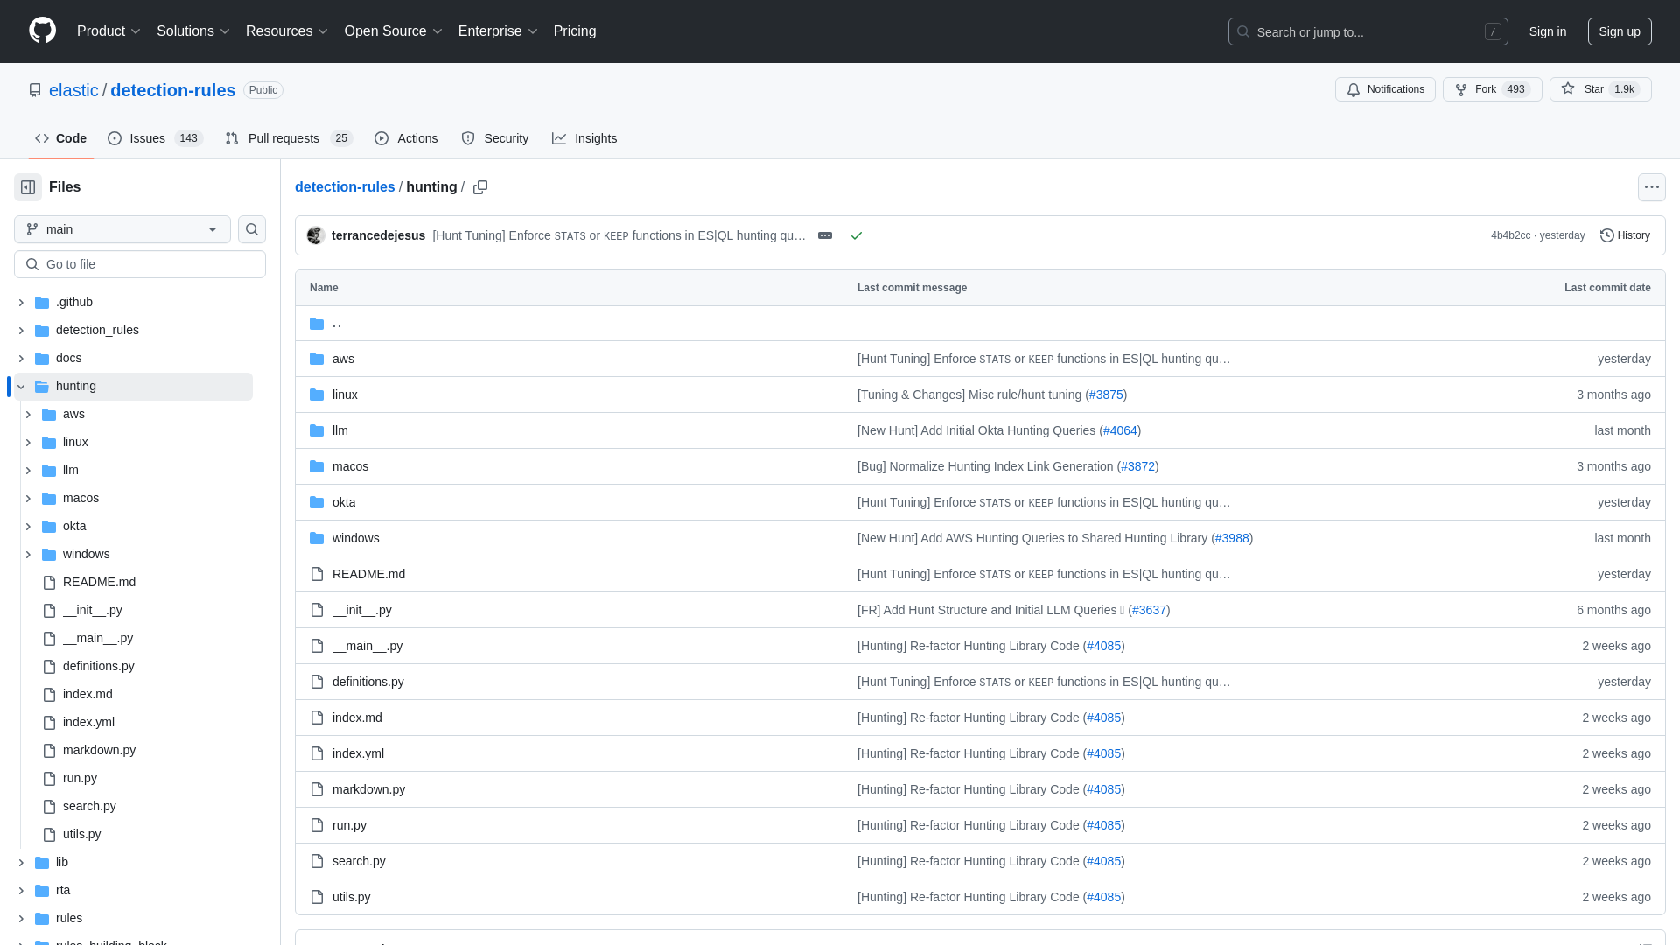Click Sign up button
The width and height of the screenshot is (1680, 945).
[1620, 31]
